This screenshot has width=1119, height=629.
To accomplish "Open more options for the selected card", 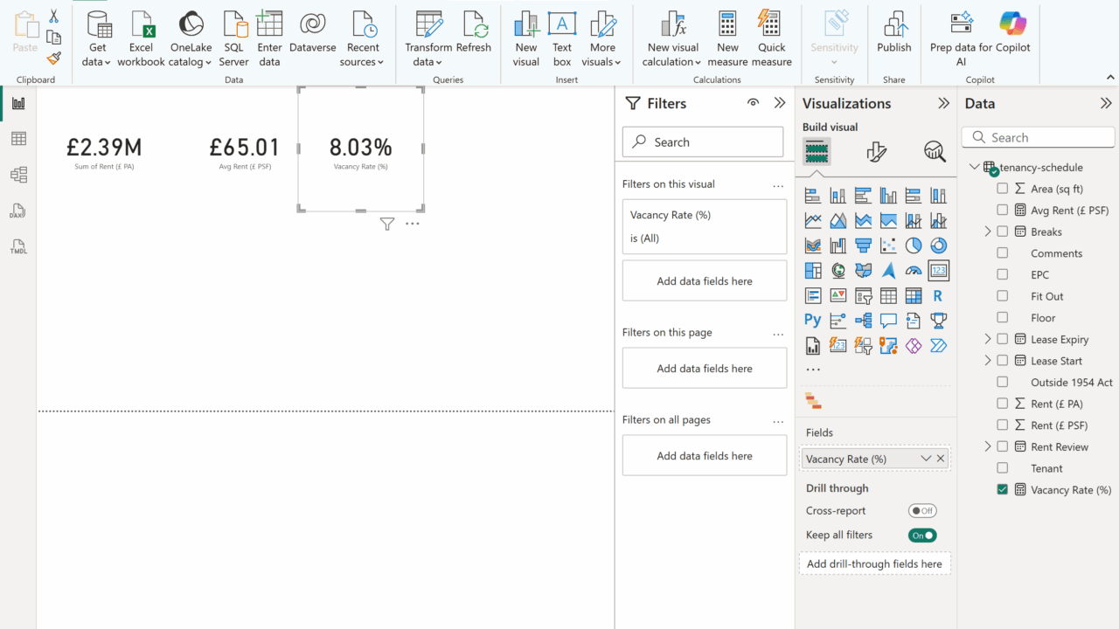I will 413,224.
